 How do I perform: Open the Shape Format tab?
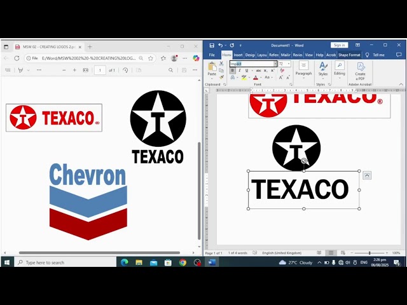pyautogui.click(x=349, y=55)
